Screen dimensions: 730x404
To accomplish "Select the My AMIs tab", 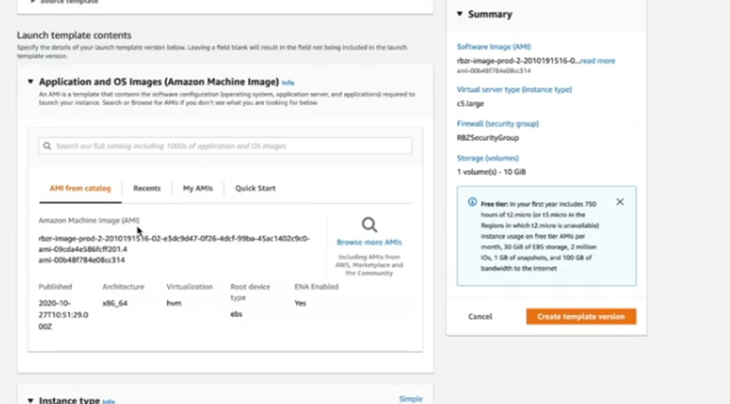I will [198, 188].
